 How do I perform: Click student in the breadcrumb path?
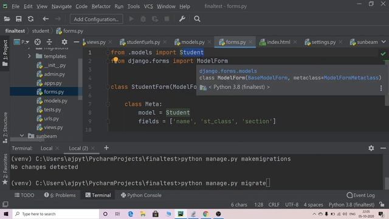click(x=41, y=31)
